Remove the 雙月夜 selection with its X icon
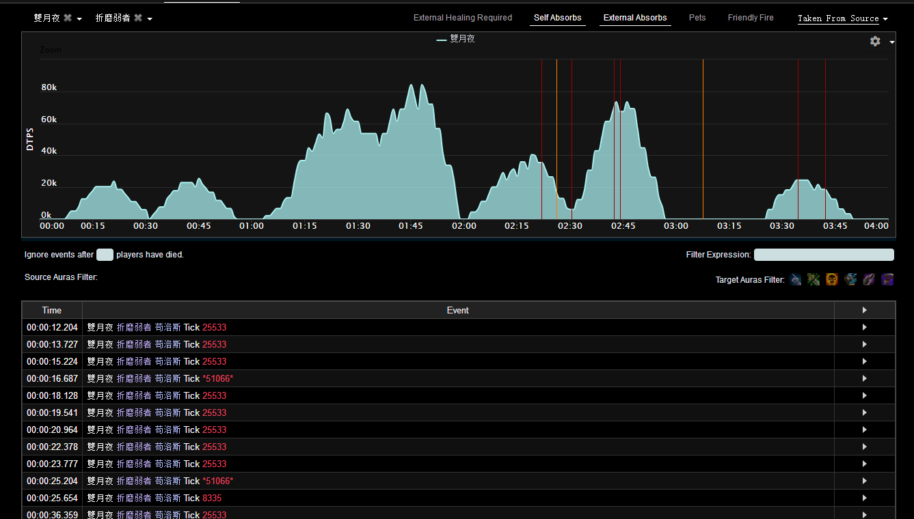The width and height of the screenshot is (914, 519). click(68, 18)
